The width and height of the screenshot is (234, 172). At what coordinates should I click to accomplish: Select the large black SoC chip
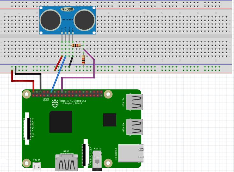coord(61,122)
